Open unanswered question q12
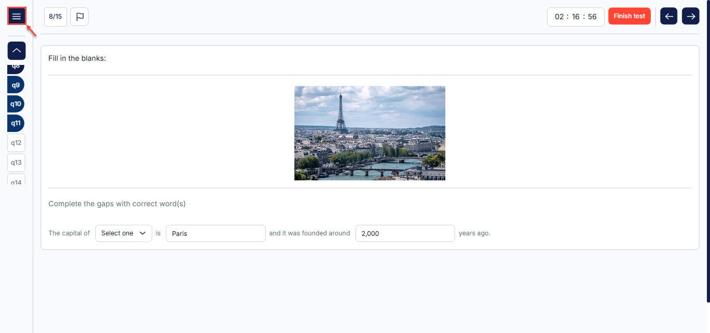Screen dimensions: 710x333 [x=16, y=143]
